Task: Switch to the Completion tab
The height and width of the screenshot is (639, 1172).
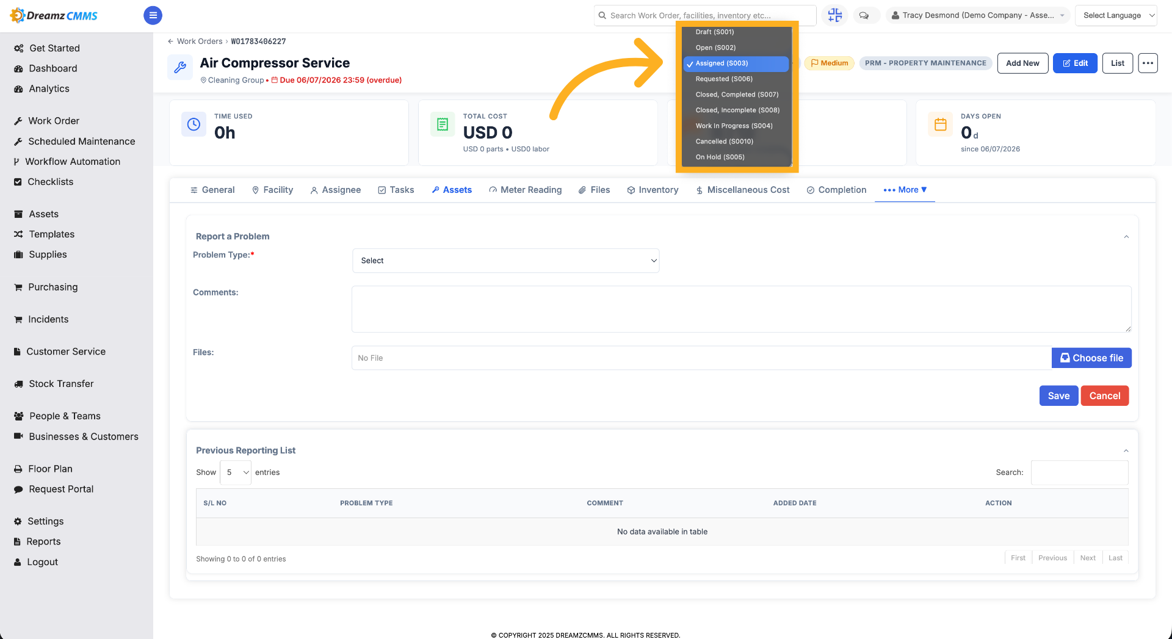Action: coord(836,190)
